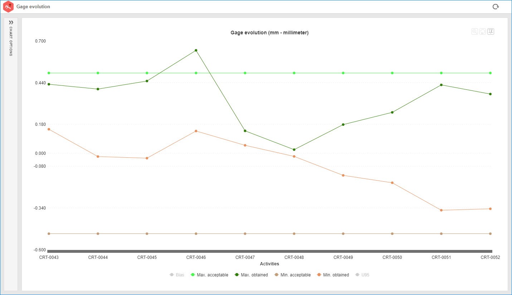
Task: Toggle Min. acceptable series in legend
Action: click(292, 275)
